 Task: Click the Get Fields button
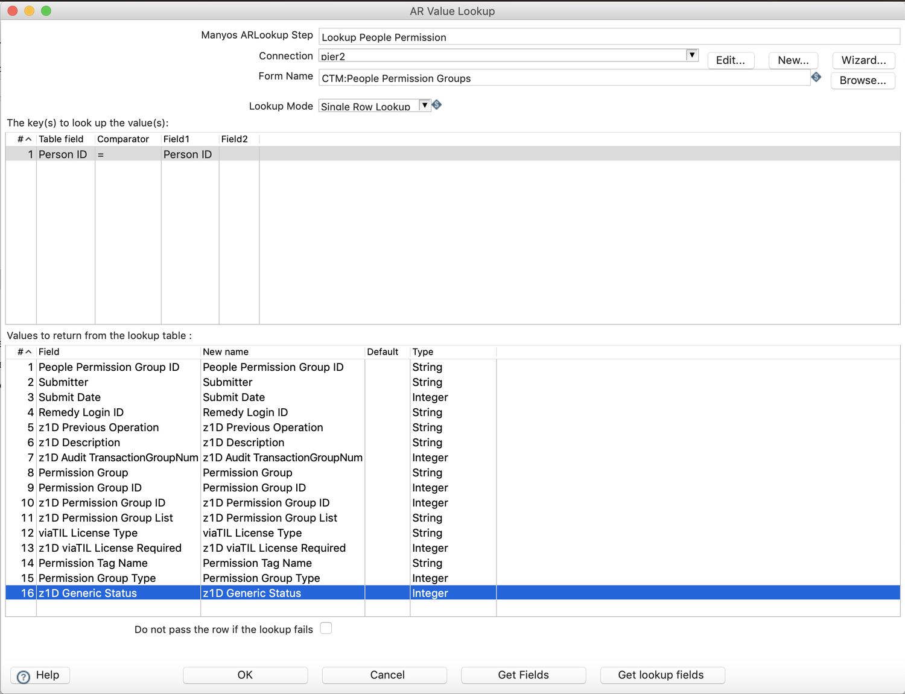tap(523, 675)
